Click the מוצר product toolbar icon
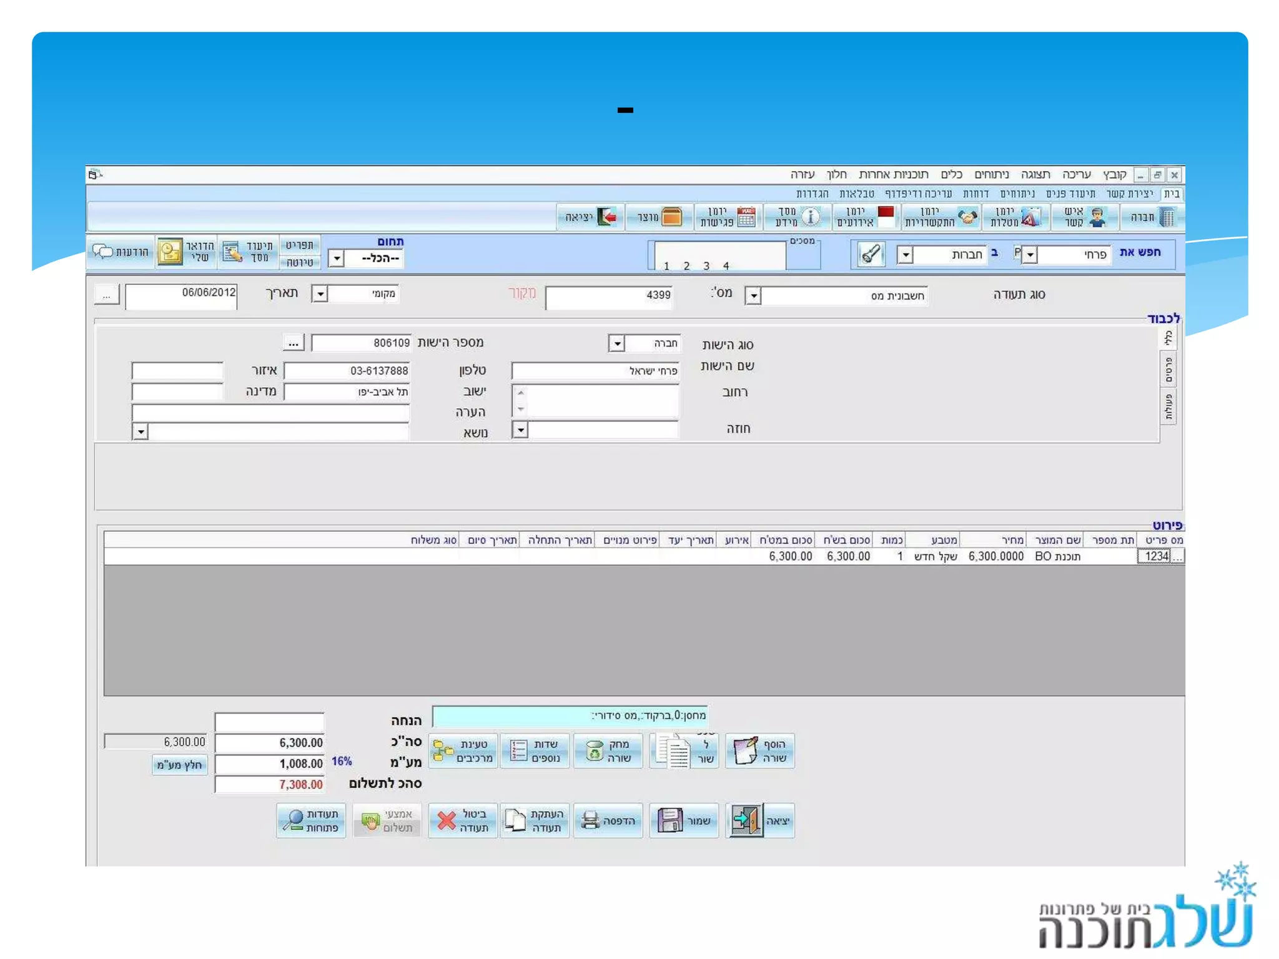1279x959 pixels. [659, 217]
